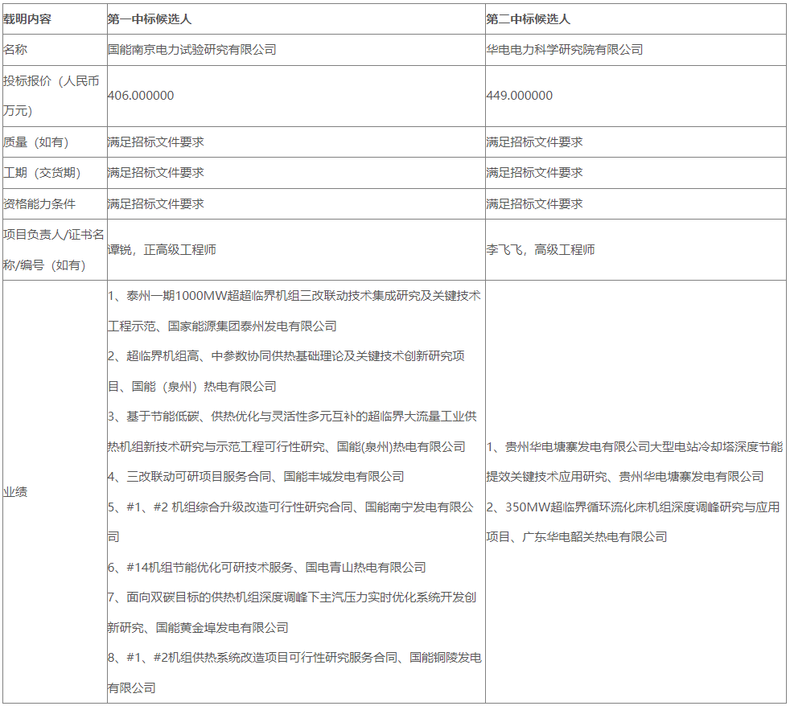Click the 名称 row label
Image resolution: width=790 pixels, height=706 pixels.
(x=15, y=50)
